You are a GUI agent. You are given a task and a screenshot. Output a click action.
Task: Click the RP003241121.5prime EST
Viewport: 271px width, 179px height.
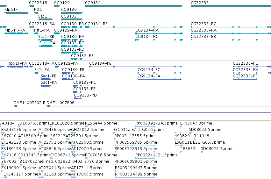145,158
